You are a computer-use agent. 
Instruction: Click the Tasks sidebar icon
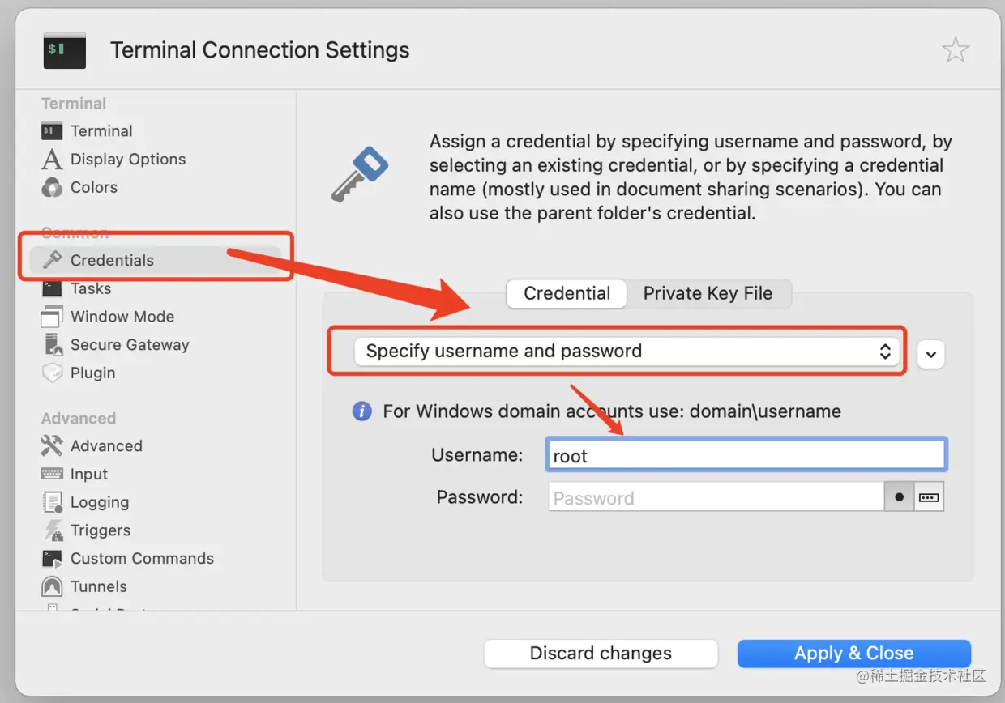[52, 288]
